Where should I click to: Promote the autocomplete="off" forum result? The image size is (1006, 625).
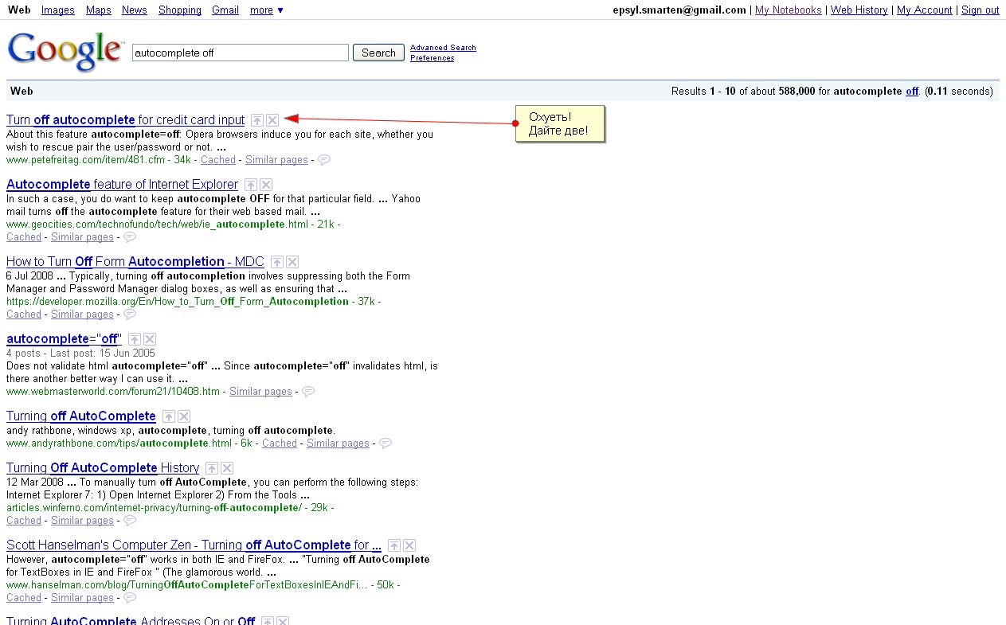click(135, 339)
